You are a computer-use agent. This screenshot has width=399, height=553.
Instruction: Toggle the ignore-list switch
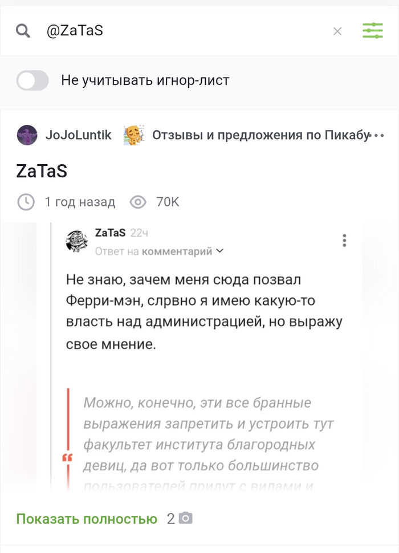tap(32, 80)
